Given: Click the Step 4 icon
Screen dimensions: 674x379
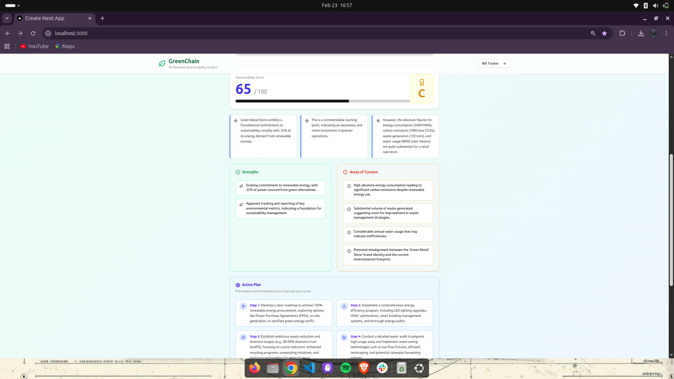Looking at the screenshot, I should coord(344,338).
